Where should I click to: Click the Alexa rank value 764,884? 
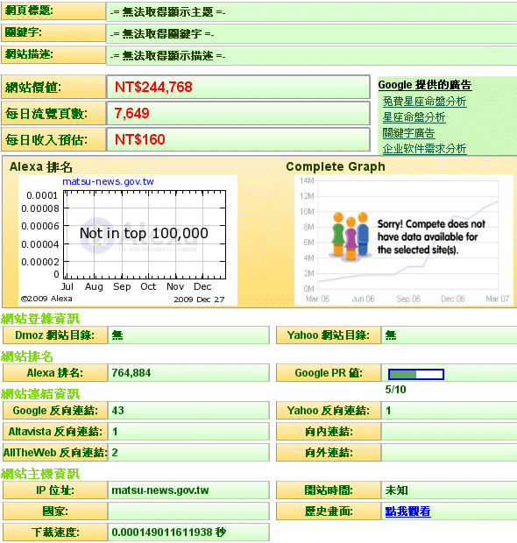pyautogui.click(x=131, y=373)
